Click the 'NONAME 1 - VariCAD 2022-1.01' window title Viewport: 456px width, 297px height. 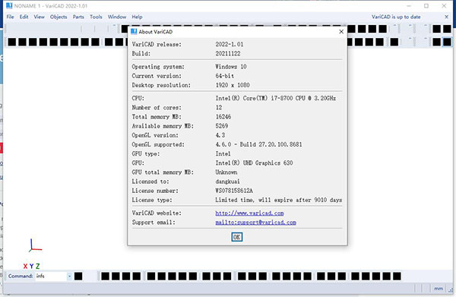(x=51, y=6)
